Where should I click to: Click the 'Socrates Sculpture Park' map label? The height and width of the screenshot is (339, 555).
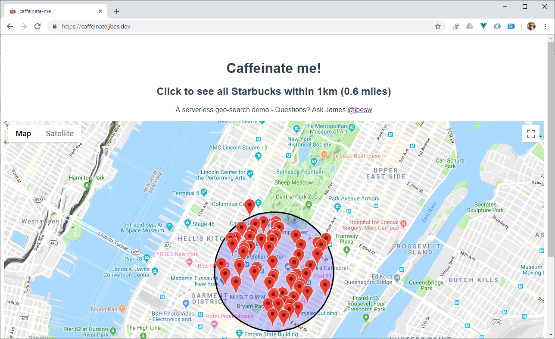click(x=485, y=207)
